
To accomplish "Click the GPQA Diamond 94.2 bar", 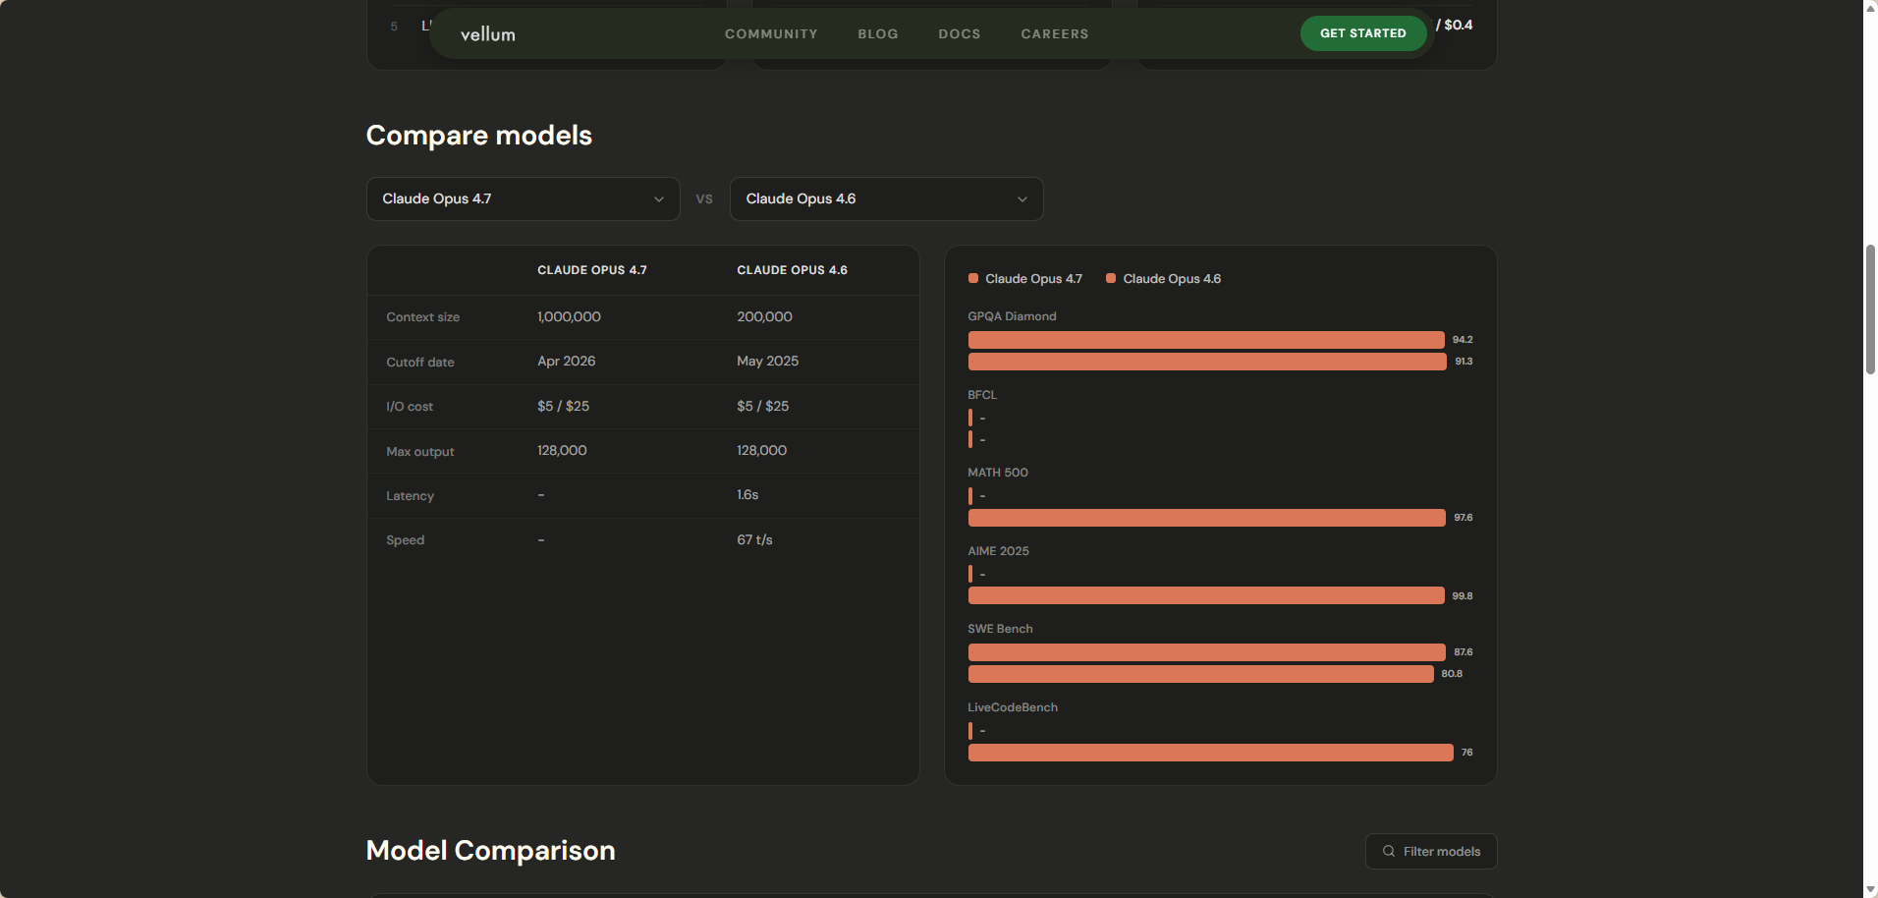I will (x=1206, y=340).
